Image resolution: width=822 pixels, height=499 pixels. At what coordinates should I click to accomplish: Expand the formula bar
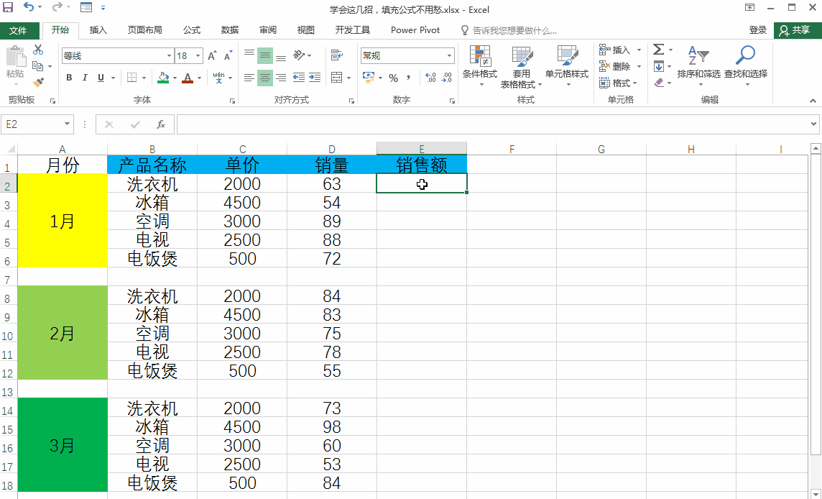click(813, 124)
